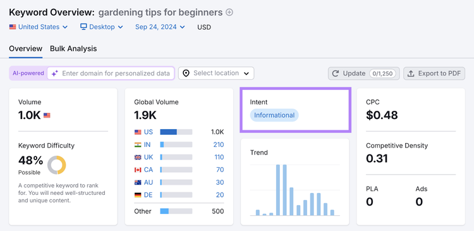Screen dimensions: 474x231
Task: Add keyword via plus icon beside title
Action: point(230,13)
